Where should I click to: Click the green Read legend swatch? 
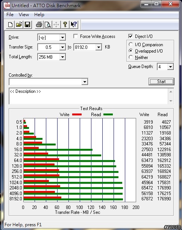pyautogui.click(x=108, y=114)
